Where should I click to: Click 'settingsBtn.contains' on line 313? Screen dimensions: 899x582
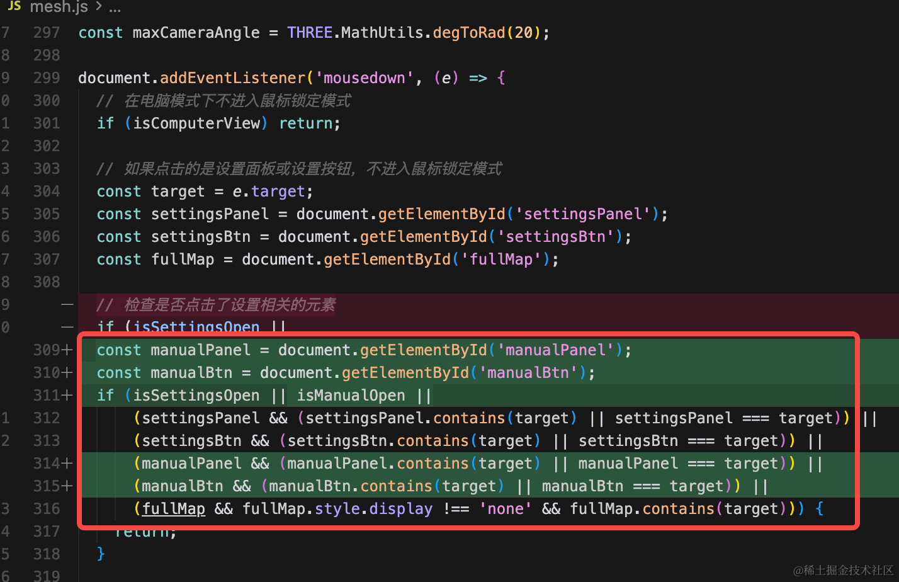tap(378, 441)
